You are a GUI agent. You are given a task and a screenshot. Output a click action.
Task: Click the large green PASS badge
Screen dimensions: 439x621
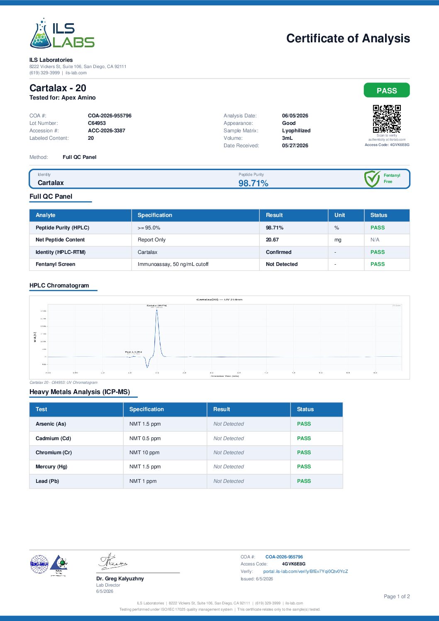[x=387, y=90]
